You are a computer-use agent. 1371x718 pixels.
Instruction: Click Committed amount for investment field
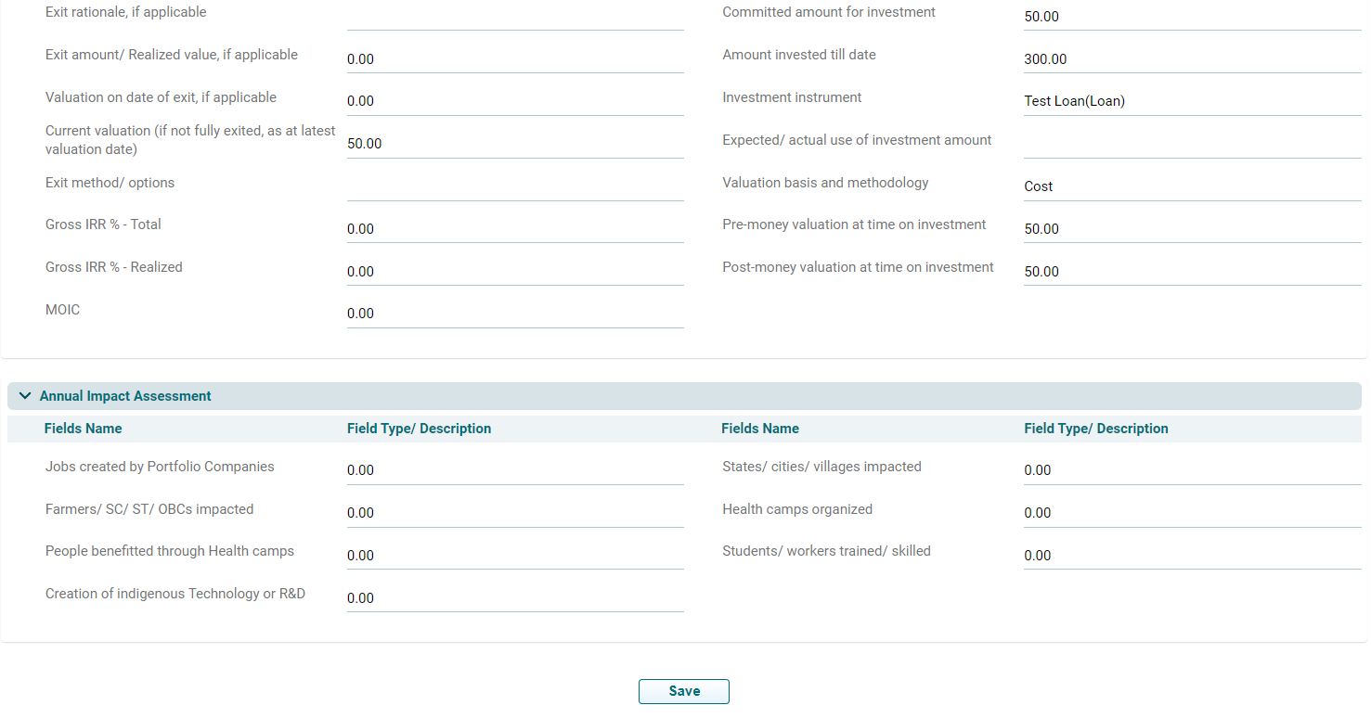pyautogui.click(x=1192, y=17)
